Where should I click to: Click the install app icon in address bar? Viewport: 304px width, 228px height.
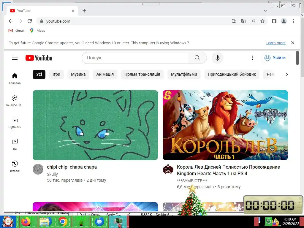pyautogui.click(x=234, y=21)
